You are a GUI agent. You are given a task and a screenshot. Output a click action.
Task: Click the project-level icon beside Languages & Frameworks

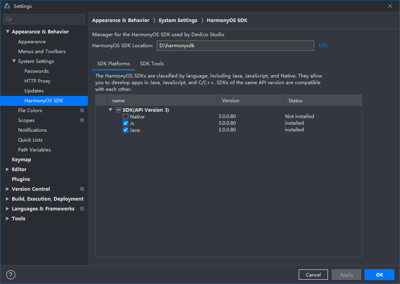point(82,208)
